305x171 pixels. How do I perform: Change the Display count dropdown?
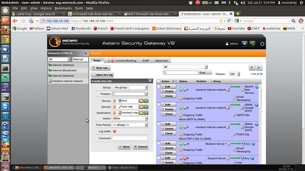[234, 74]
